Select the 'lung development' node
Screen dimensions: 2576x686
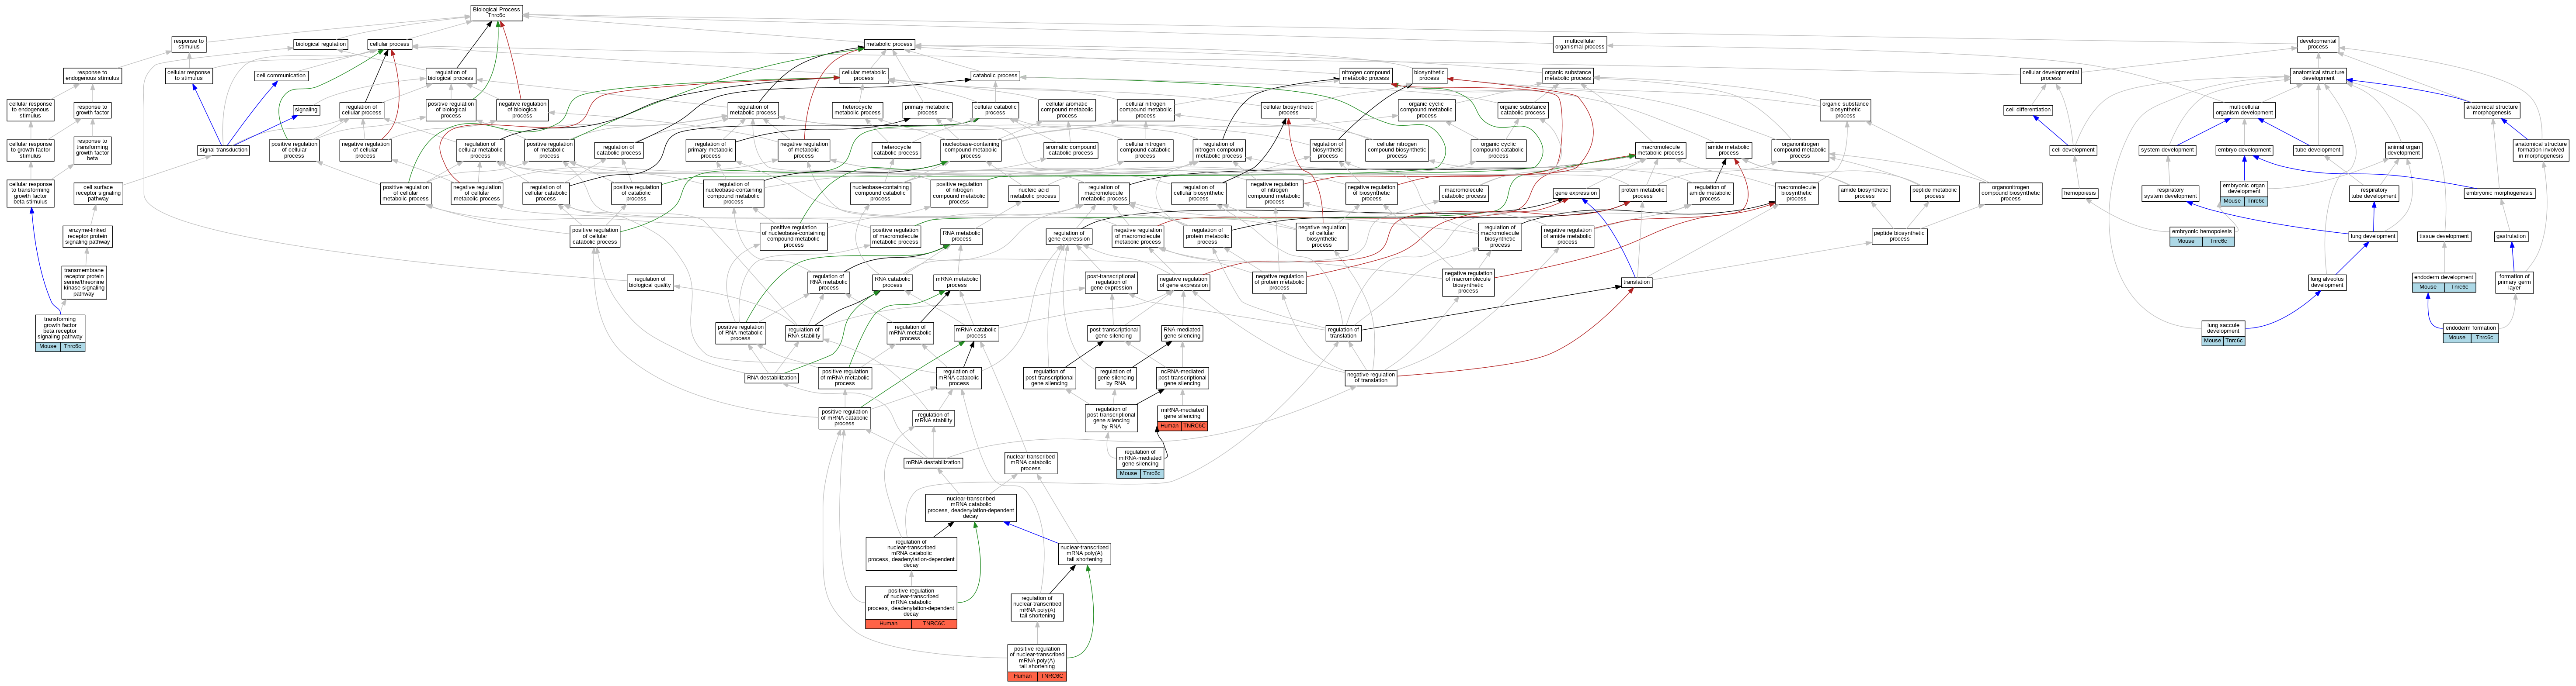tap(2373, 237)
